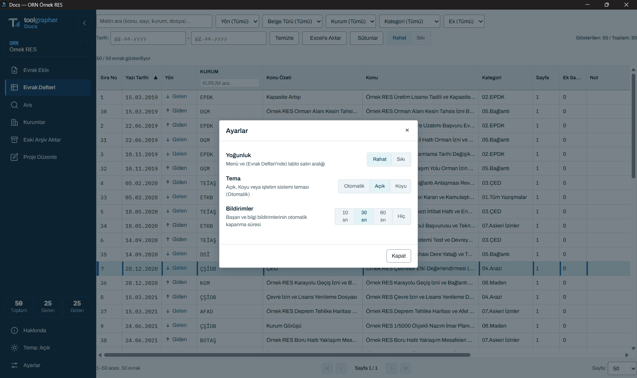The image size is (637, 378).
Task: Click the horizontal table scrollbar
Action: [287, 355]
